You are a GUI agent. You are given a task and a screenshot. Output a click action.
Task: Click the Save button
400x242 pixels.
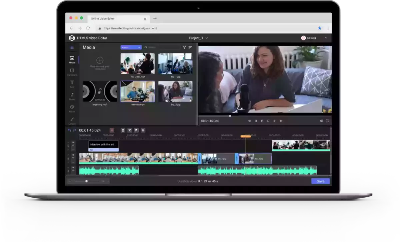(320, 181)
